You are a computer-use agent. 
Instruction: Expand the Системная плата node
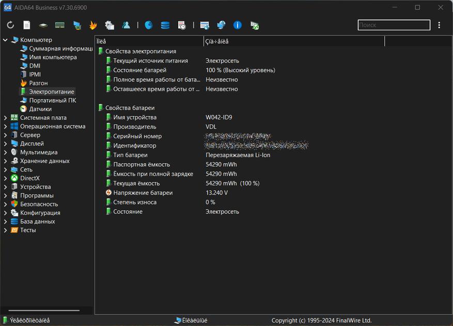click(5, 118)
